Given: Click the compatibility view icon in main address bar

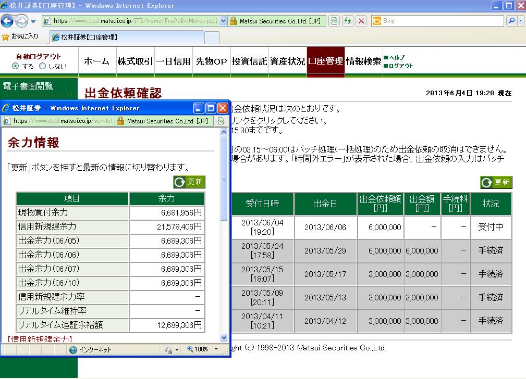Looking at the screenshot, I should [334, 21].
